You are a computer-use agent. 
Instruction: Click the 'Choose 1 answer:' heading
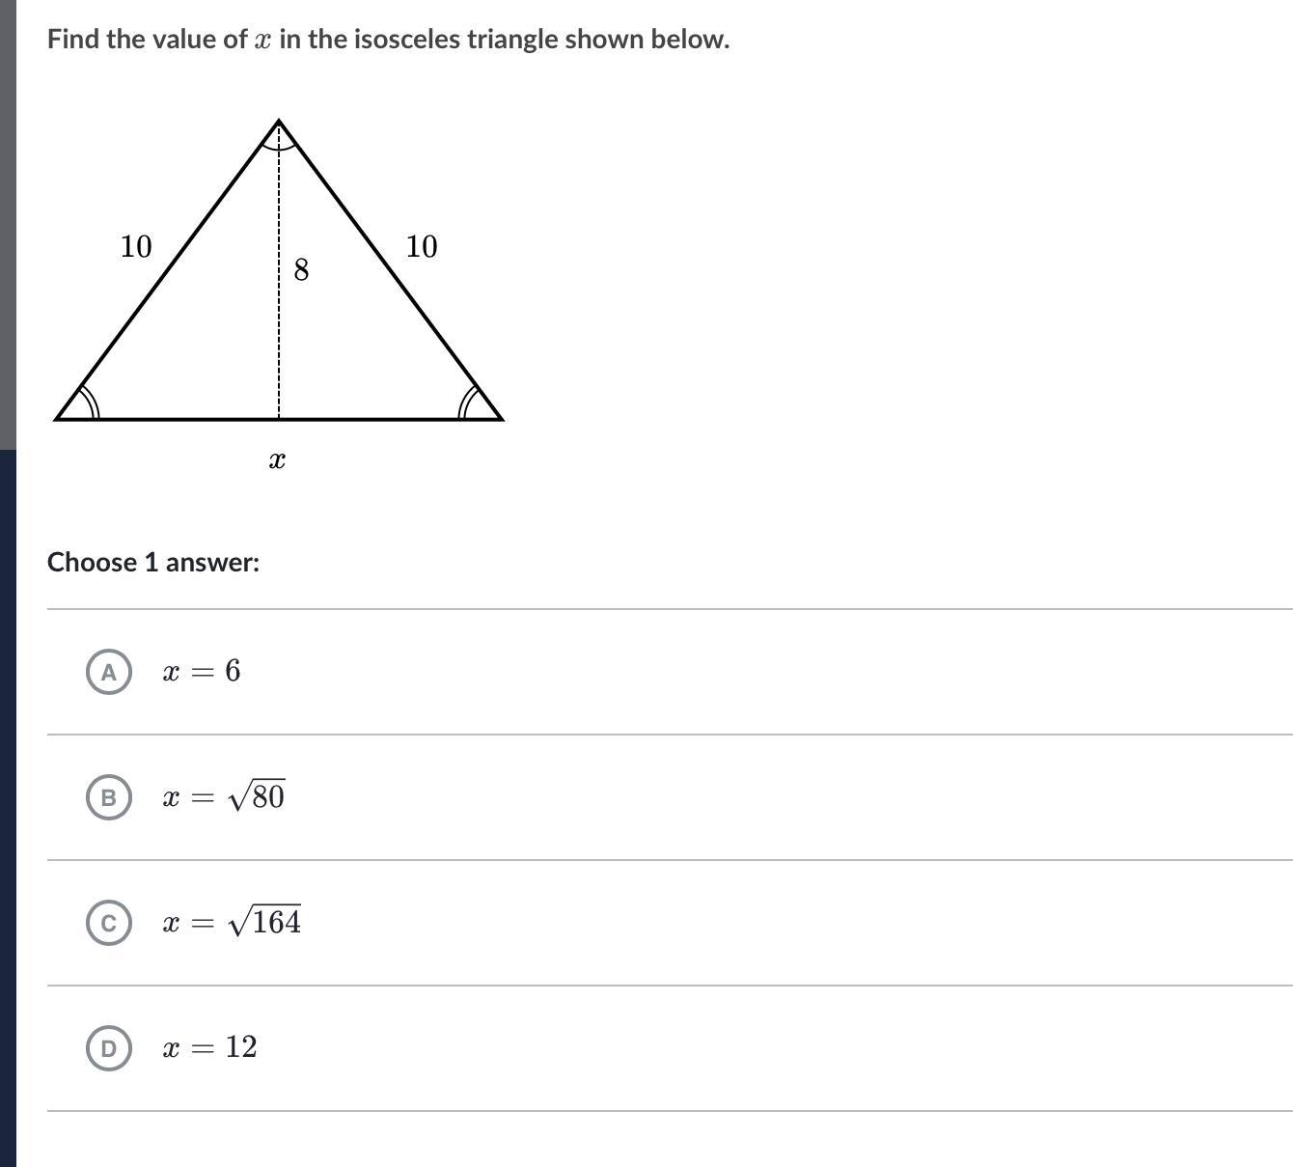click(153, 563)
